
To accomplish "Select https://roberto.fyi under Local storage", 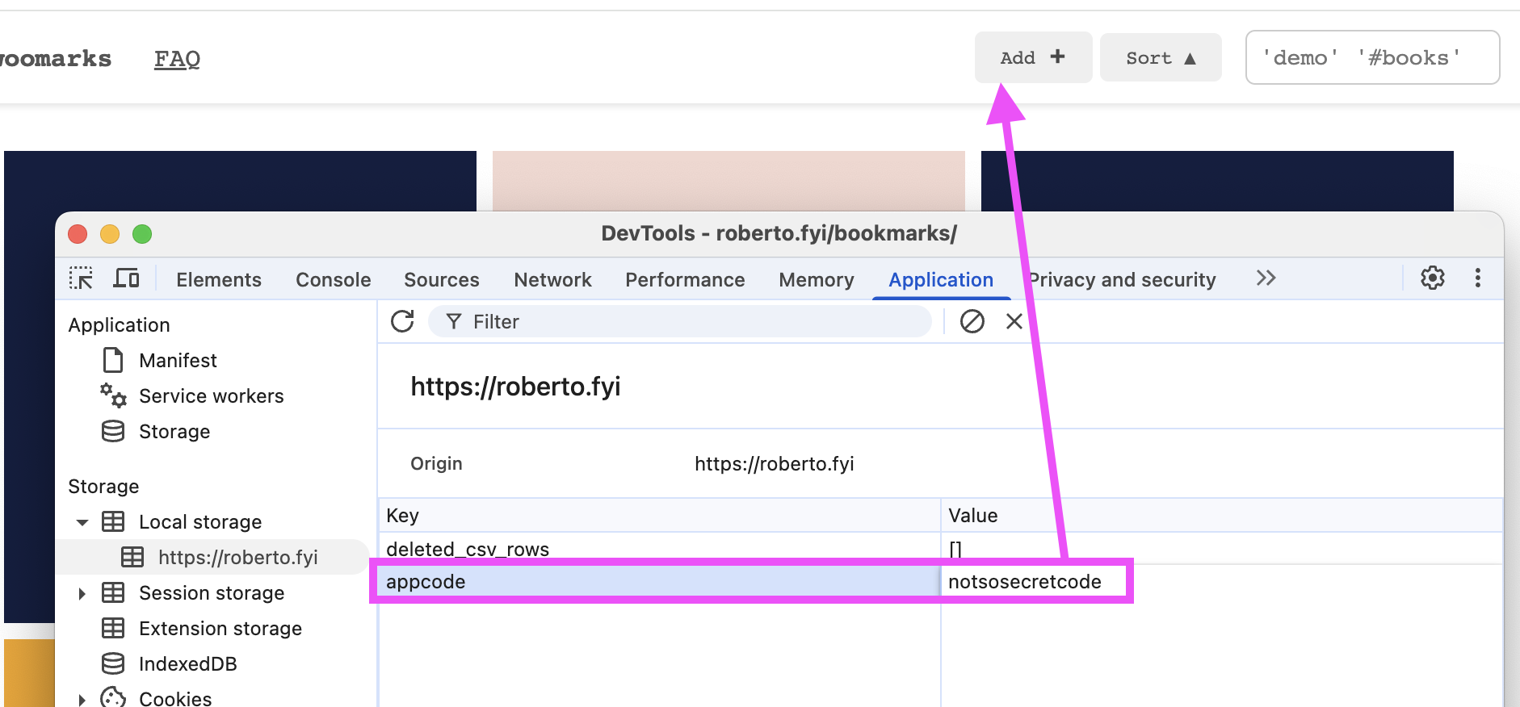I will [x=238, y=557].
